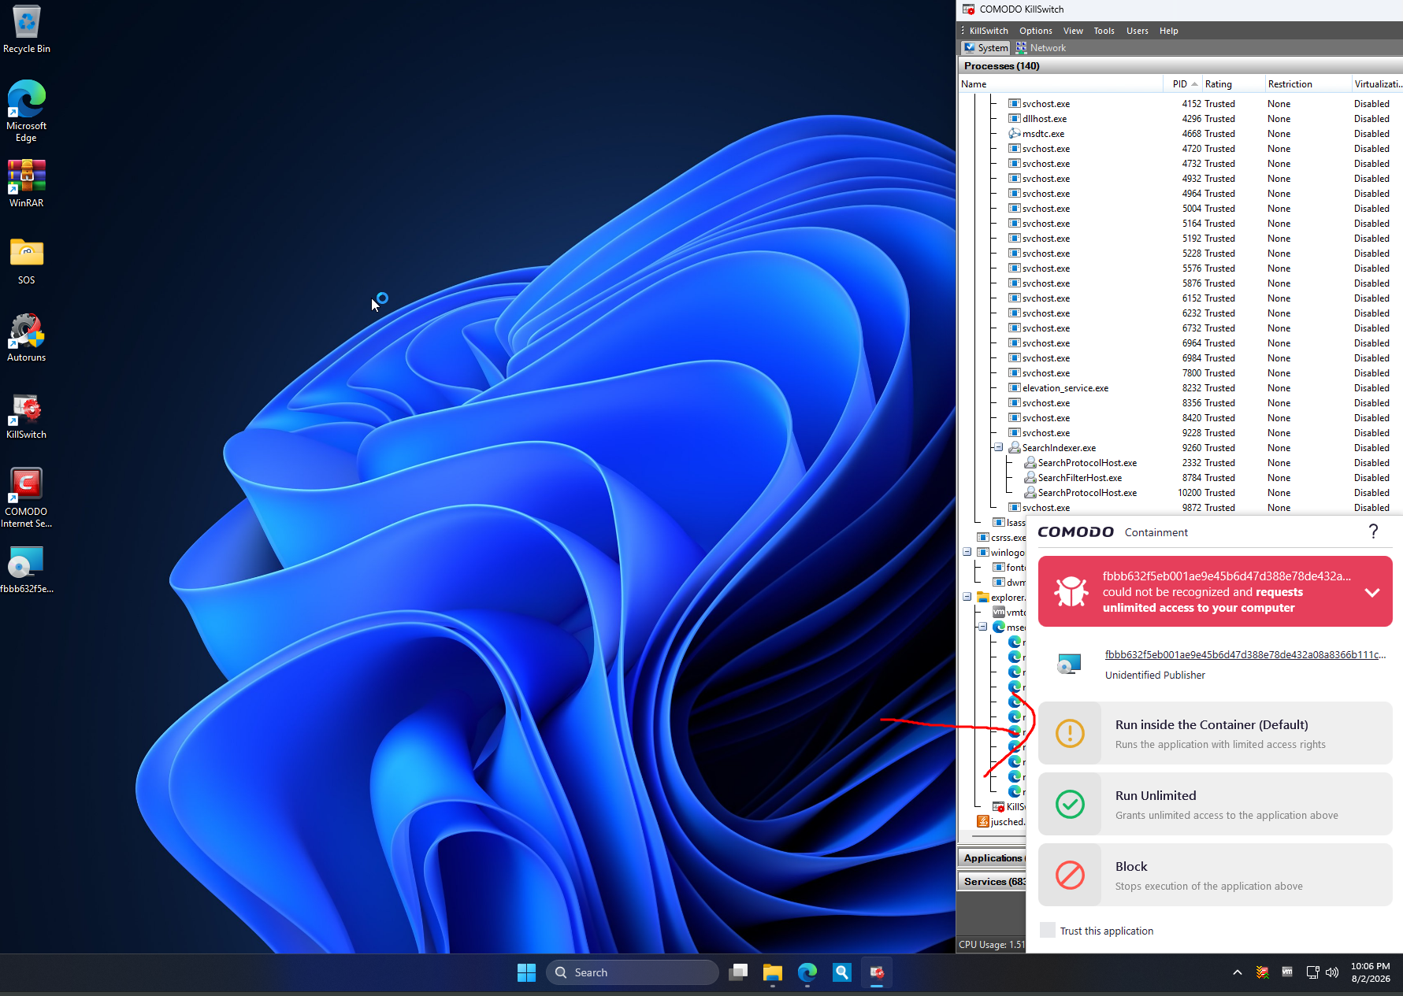Open the fbbb632f5eb001ae... file name link
Screen dimensions: 1403x996
point(1245,654)
